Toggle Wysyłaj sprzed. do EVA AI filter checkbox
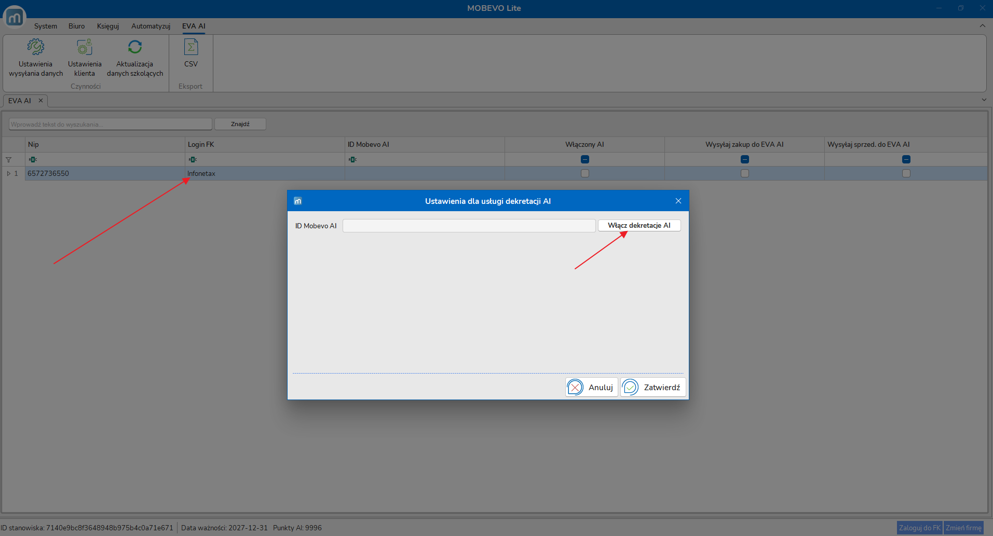Viewport: 993px width, 536px height. click(x=906, y=159)
